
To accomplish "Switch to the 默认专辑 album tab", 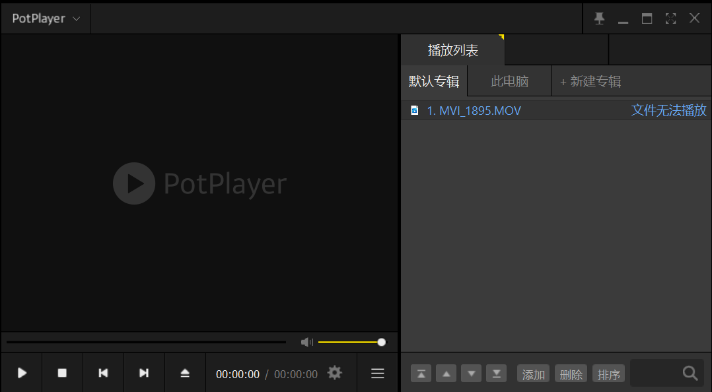I will (434, 81).
